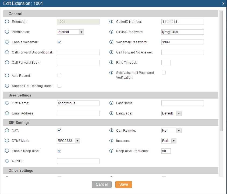
Task: Focus the First Name field
Action: click(x=78, y=103)
